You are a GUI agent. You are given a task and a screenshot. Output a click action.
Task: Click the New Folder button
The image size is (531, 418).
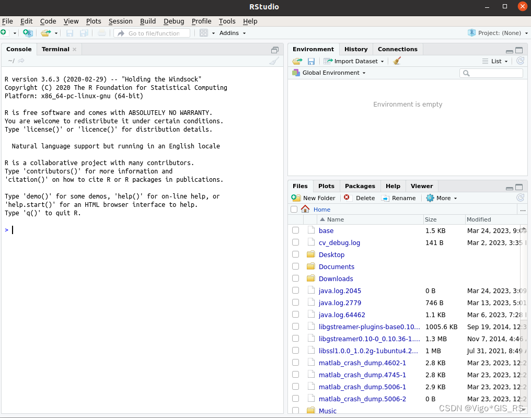coord(313,198)
